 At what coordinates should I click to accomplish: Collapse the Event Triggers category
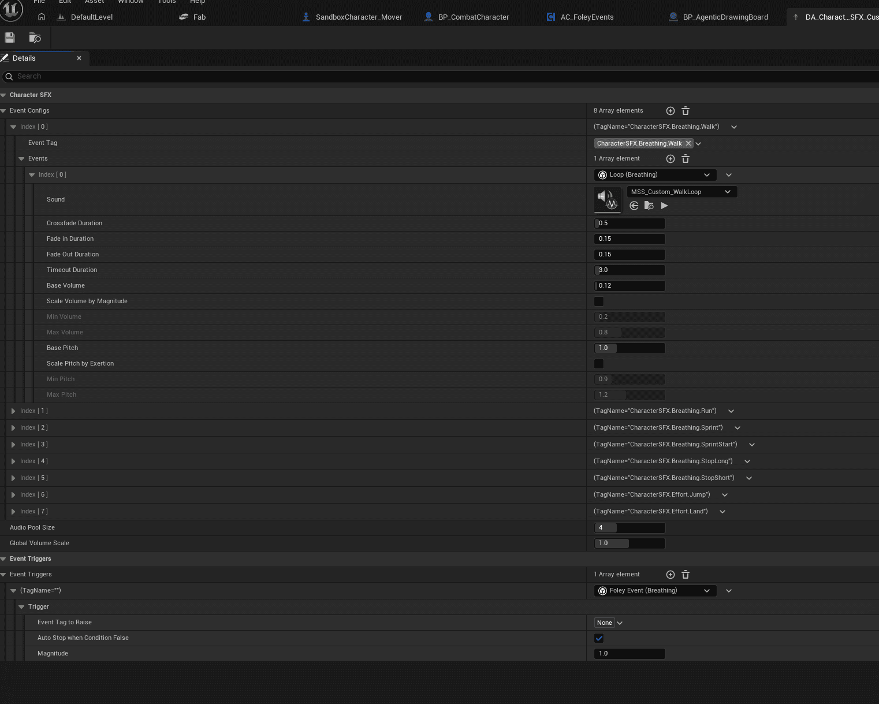(3, 559)
